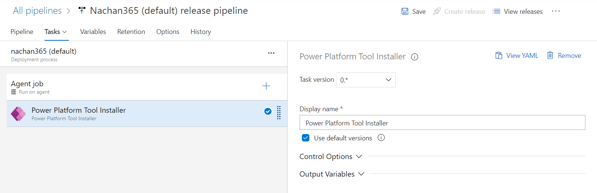This screenshot has width=597, height=193.
Task: Click the Display name text field
Action: (x=442, y=123)
